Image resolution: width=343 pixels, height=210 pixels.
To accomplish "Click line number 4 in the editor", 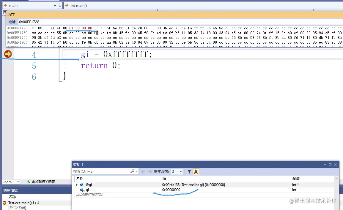I will (x=34, y=55).
